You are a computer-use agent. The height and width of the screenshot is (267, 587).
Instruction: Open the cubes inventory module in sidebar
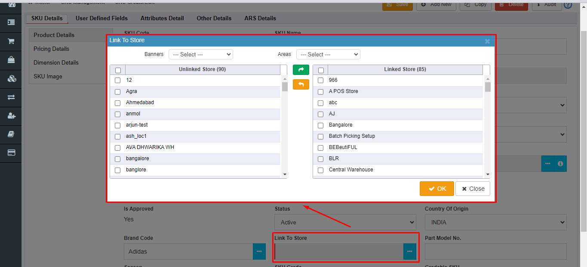tap(11, 79)
